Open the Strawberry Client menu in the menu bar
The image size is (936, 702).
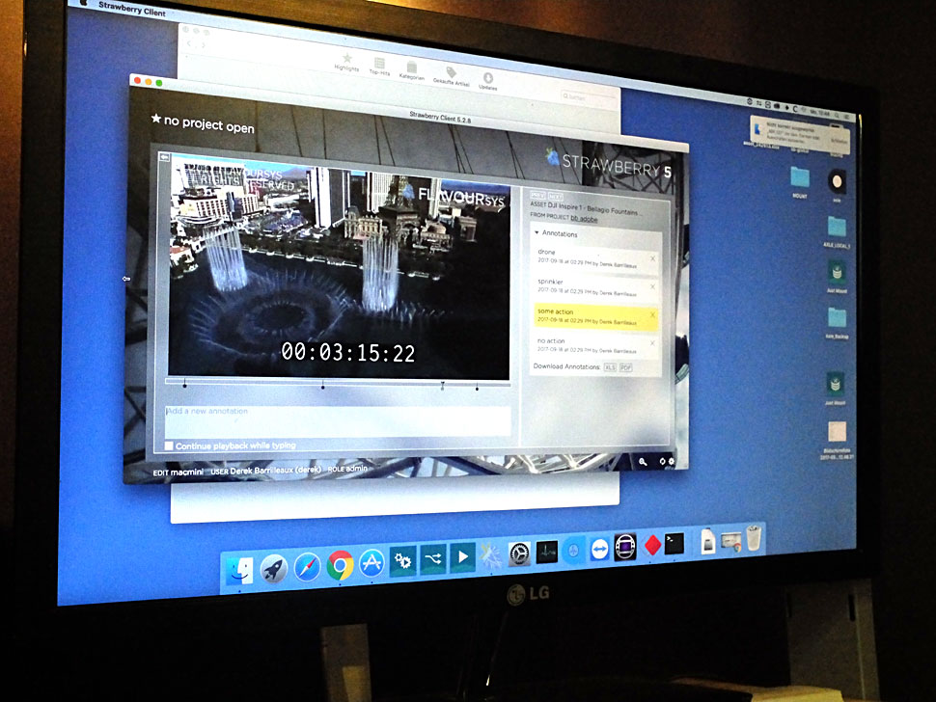(132, 9)
